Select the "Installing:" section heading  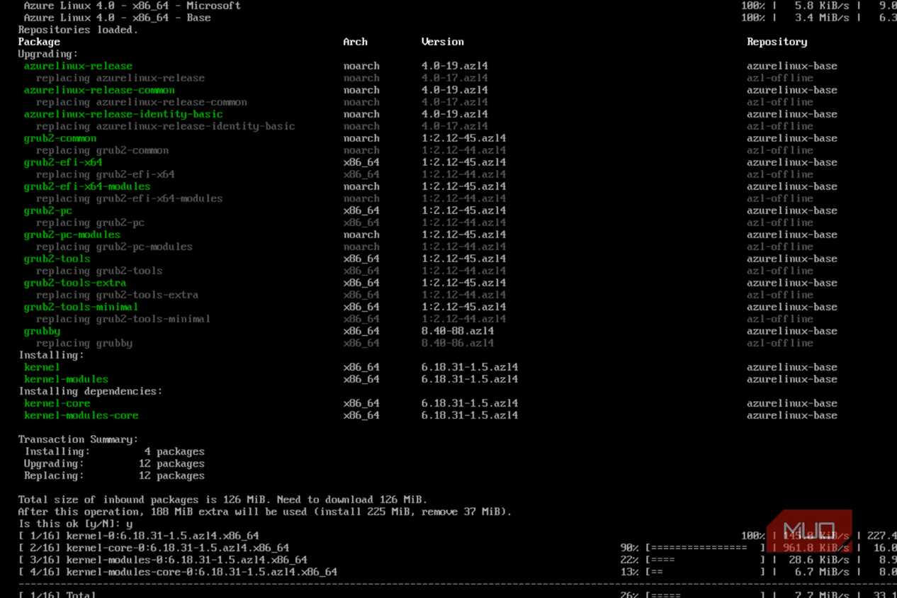click(x=51, y=355)
